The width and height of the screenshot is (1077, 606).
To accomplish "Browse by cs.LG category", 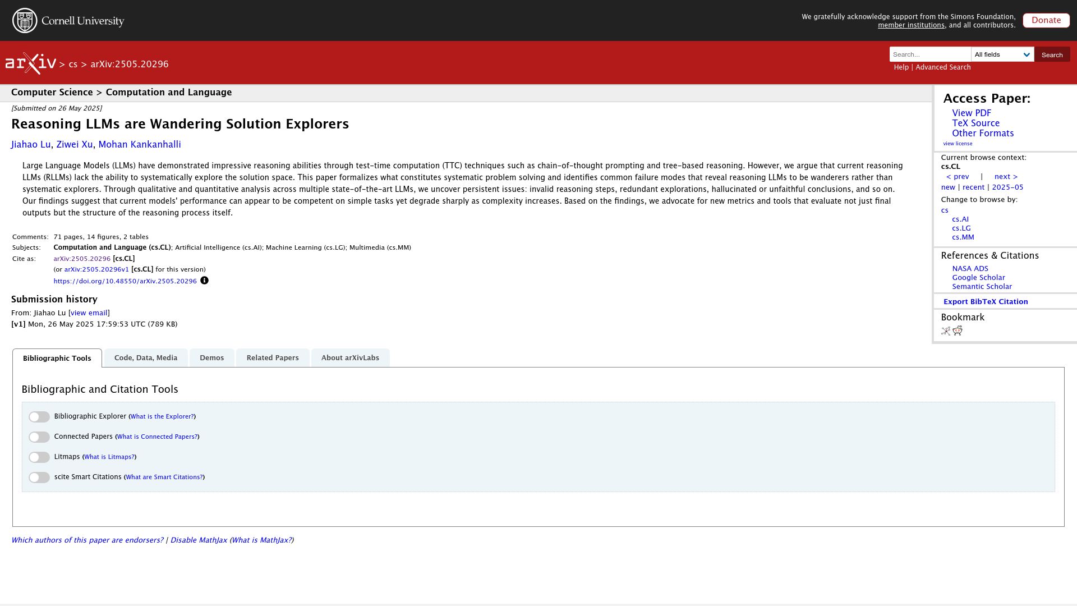I will (961, 228).
